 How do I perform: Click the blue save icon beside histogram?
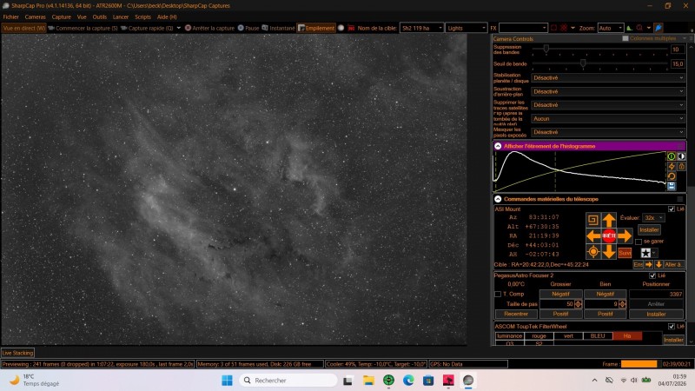672,186
